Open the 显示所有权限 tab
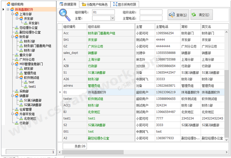Viewport: 231px width, 158px height. (x=125, y=5)
